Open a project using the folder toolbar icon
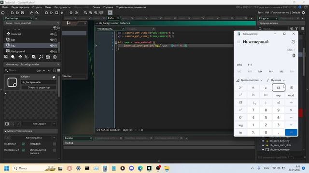 (17, 13)
